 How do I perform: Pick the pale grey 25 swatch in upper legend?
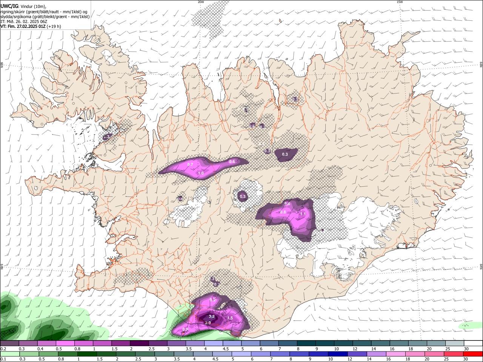pos(455,344)
